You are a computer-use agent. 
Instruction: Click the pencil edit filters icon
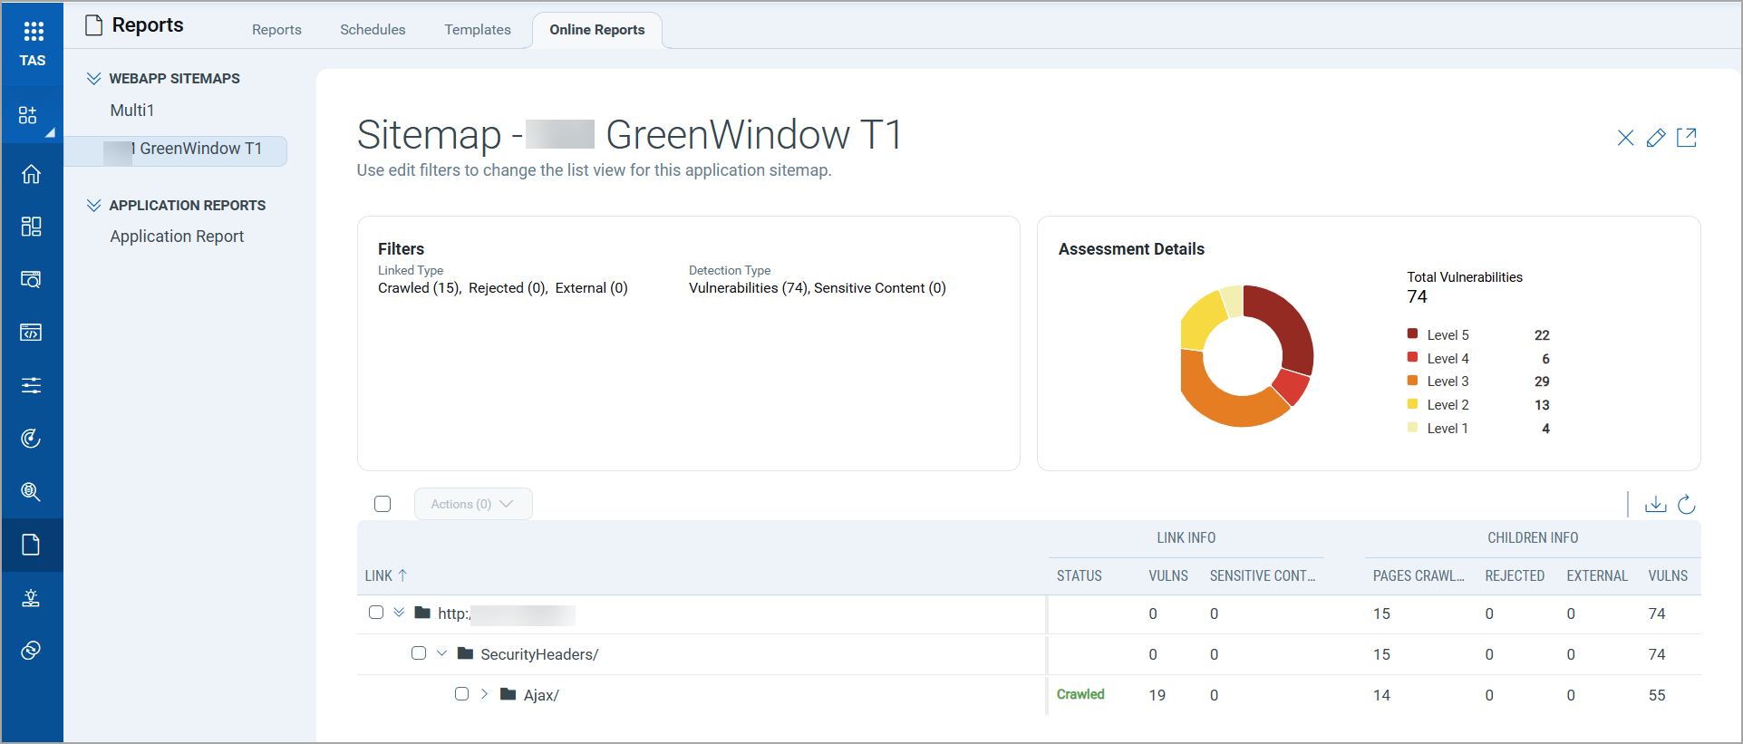coord(1656,138)
